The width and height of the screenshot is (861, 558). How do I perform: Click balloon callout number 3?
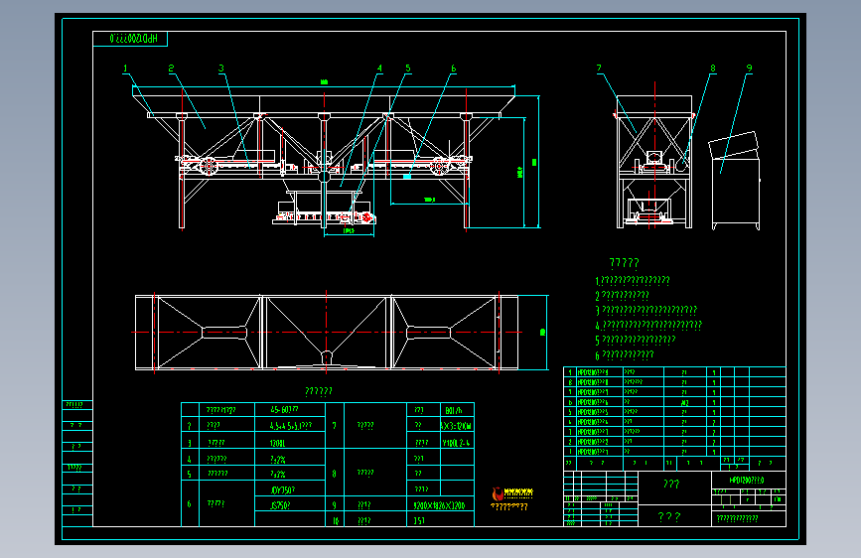click(221, 69)
